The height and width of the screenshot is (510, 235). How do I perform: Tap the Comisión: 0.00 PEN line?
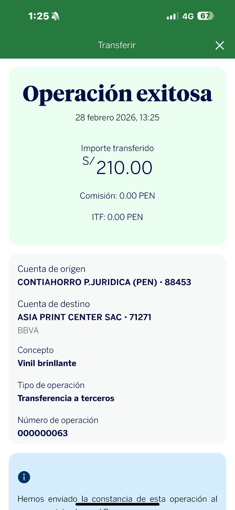pyautogui.click(x=117, y=196)
